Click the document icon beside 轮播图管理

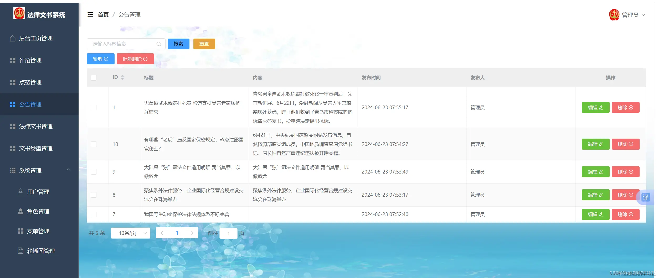pos(20,251)
